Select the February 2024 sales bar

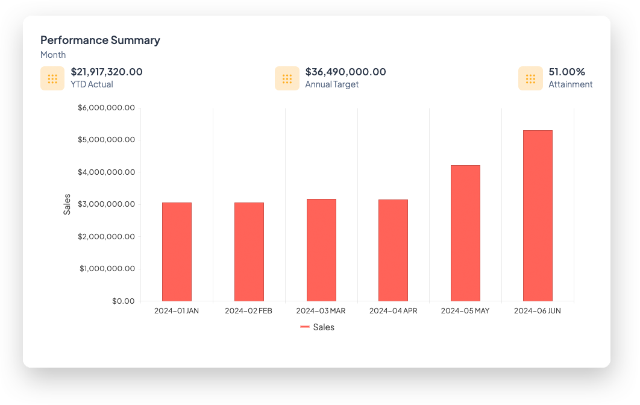pos(249,252)
